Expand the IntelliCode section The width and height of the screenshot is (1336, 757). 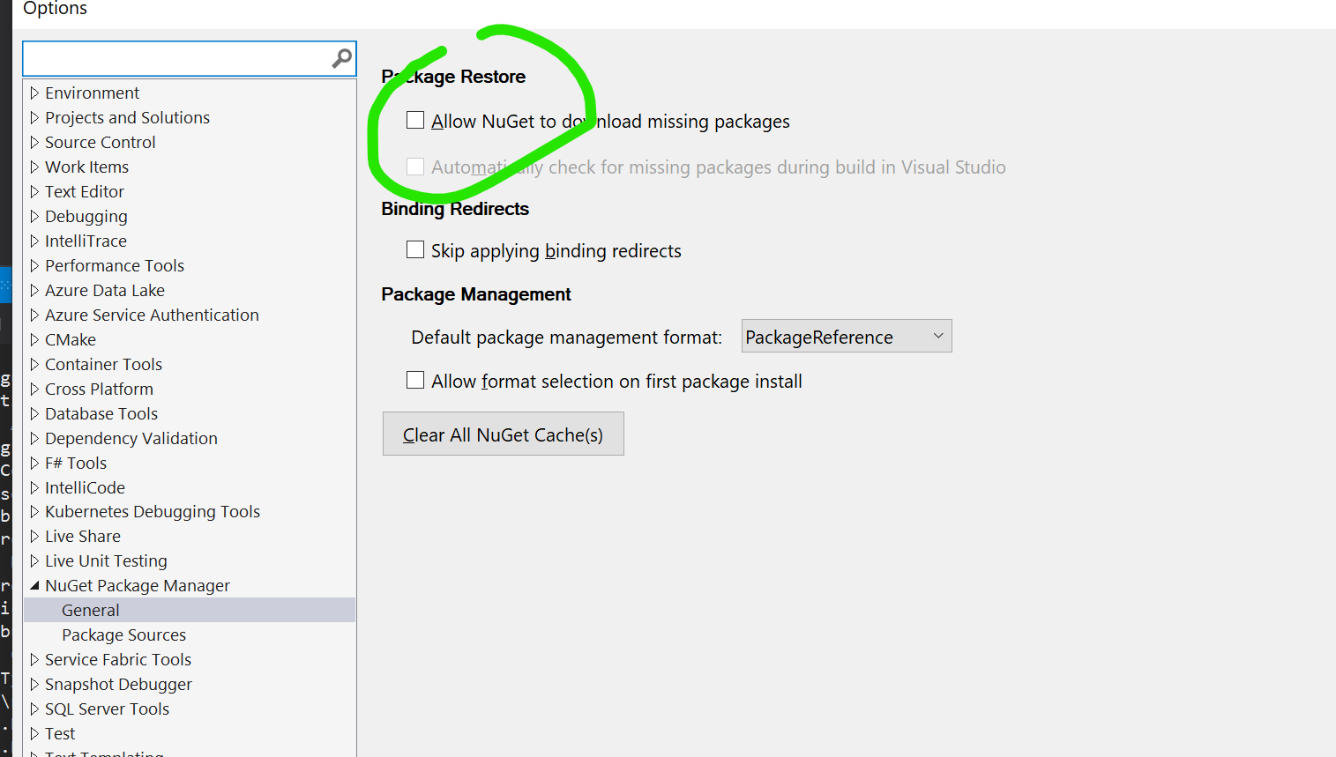[34, 487]
